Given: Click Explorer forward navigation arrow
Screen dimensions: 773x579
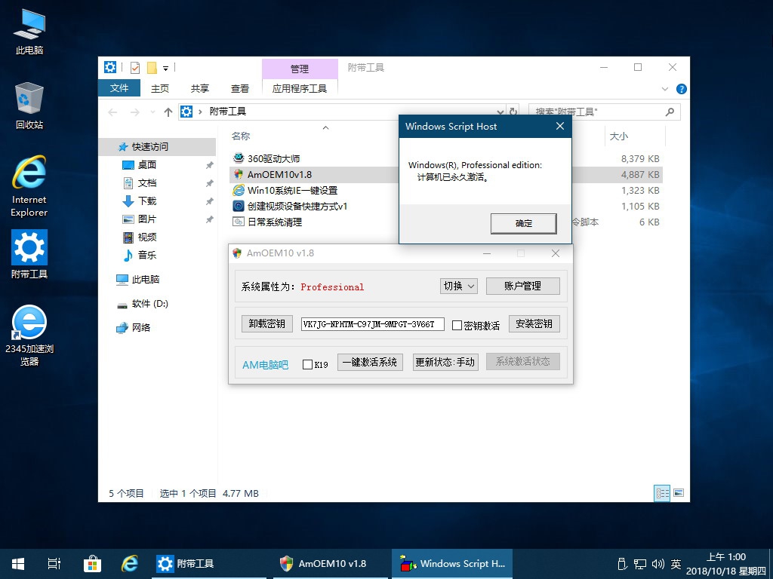Looking at the screenshot, I should click(x=134, y=112).
